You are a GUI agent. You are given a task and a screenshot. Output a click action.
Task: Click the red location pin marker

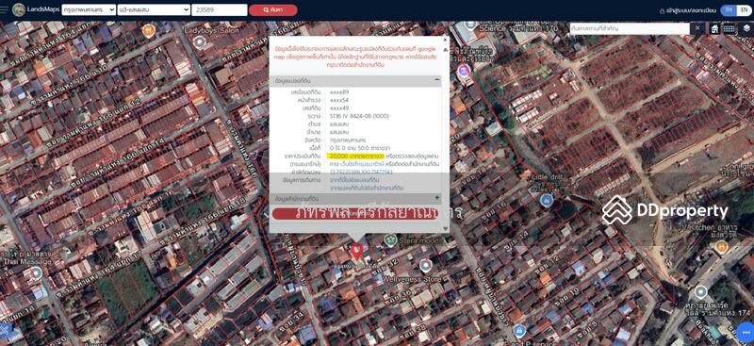(356, 251)
